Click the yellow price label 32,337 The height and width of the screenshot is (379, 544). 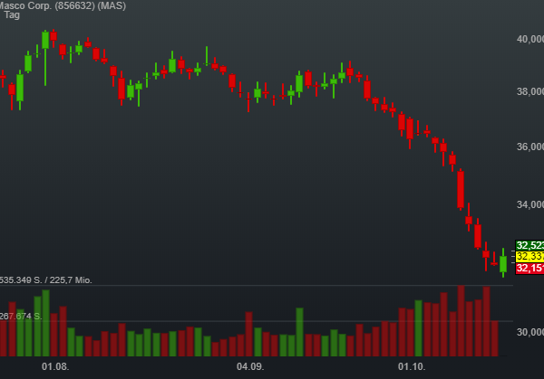pos(529,257)
